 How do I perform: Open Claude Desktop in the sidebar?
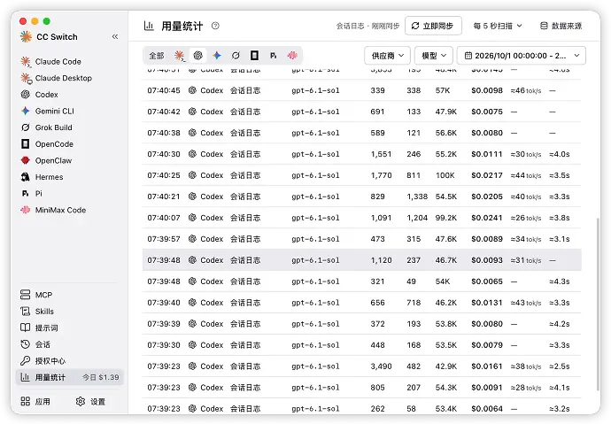click(57, 78)
